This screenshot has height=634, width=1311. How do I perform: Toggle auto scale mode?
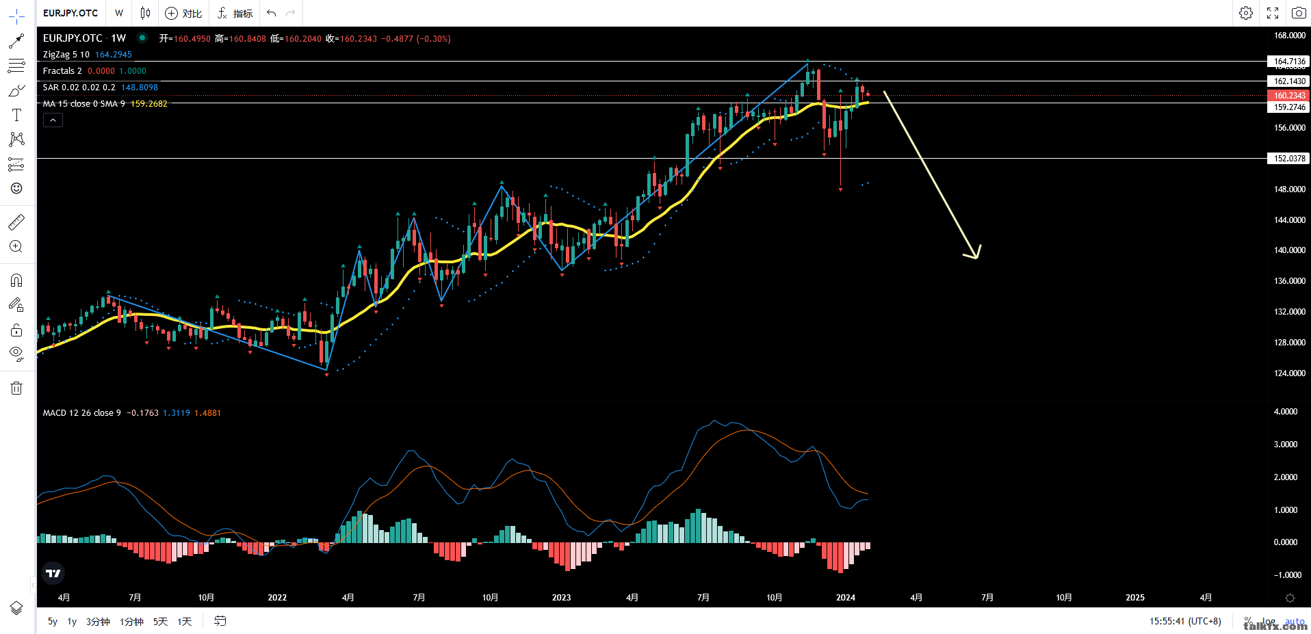(x=1295, y=621)
